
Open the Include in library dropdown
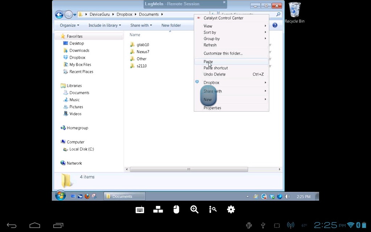(105, 25)
